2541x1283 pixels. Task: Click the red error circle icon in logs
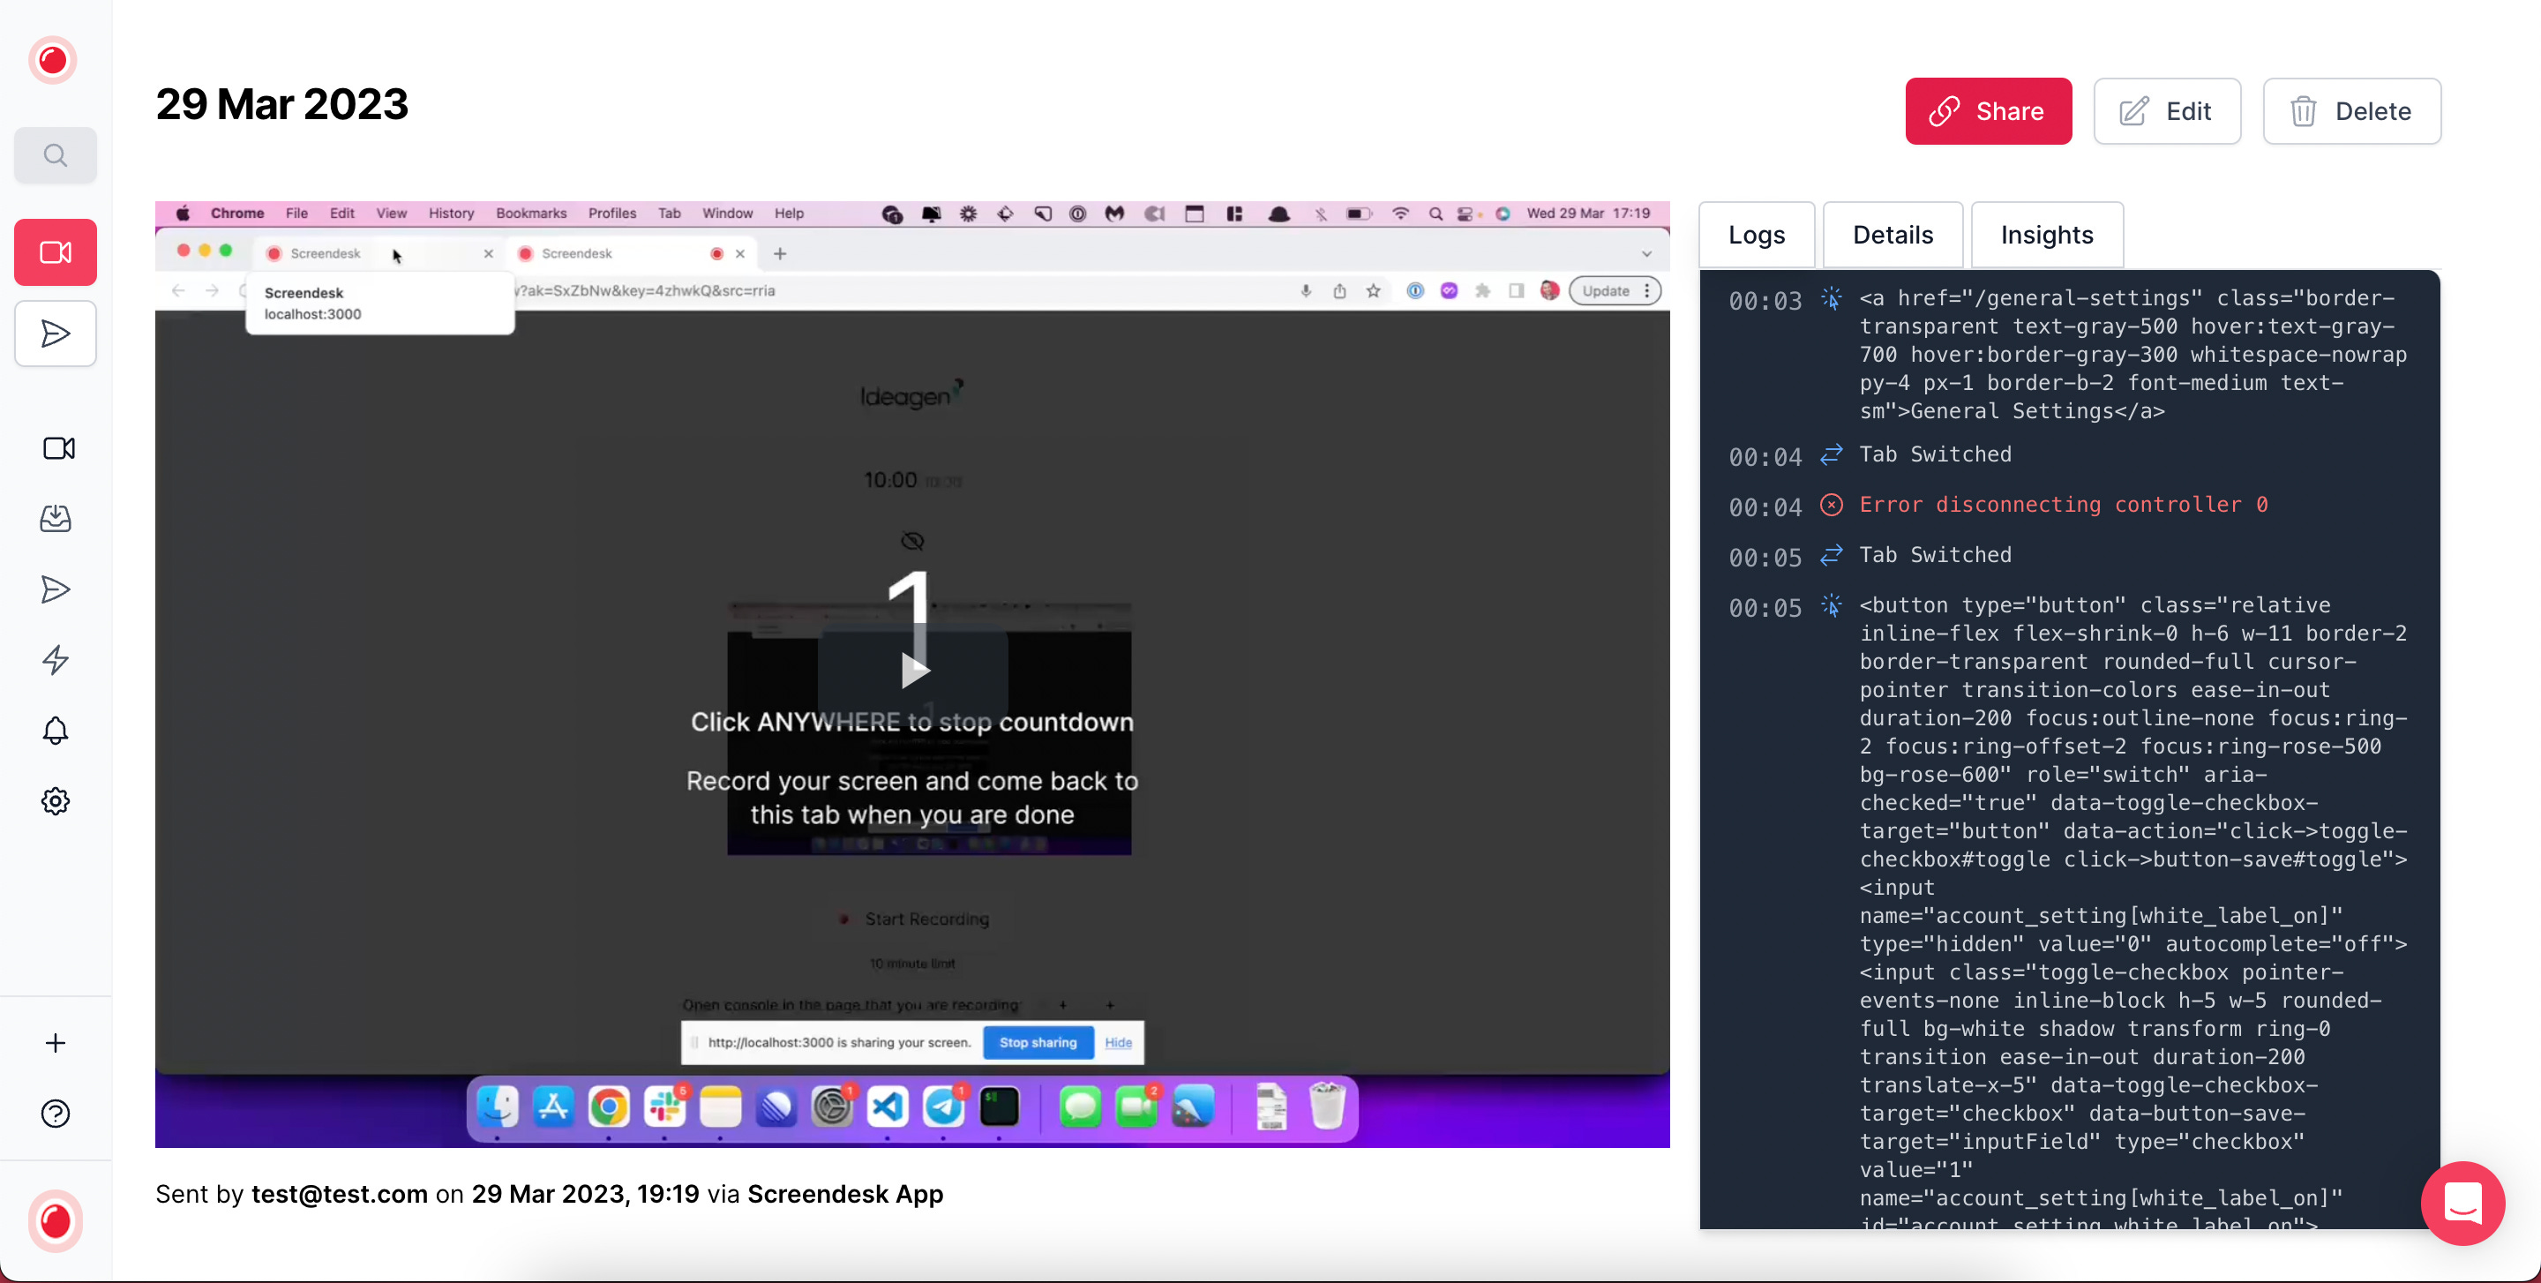(1831, 505)
